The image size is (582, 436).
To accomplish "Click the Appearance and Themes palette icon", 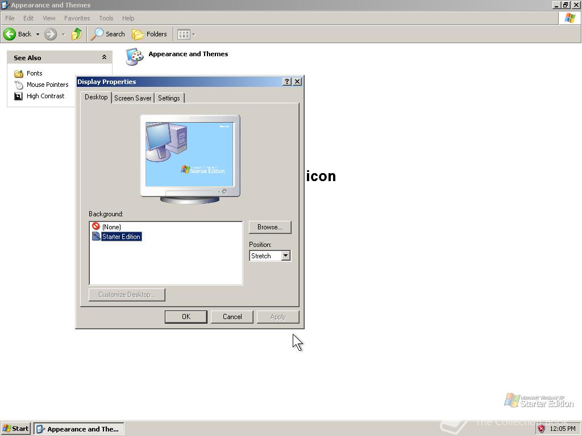I will pos(134,57).
